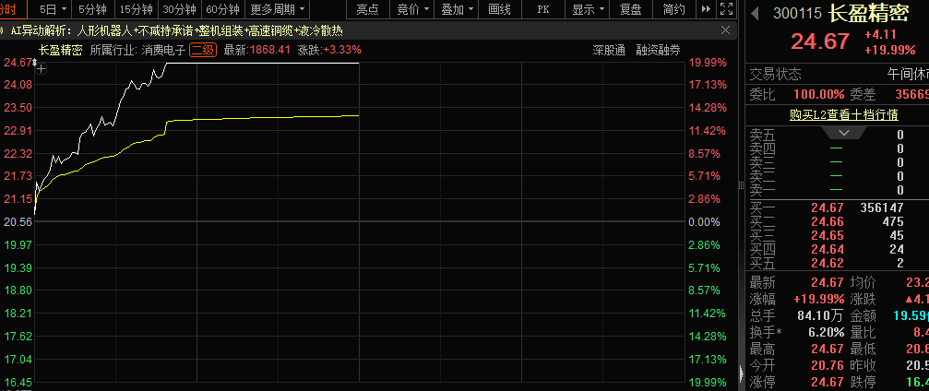The image size is (929, 391).
Task: Click the stock code 300115
Action: point(796,14)
